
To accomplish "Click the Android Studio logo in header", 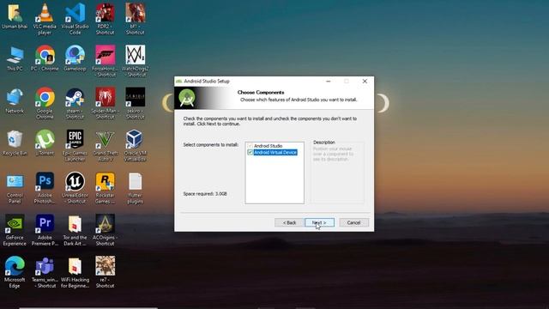I will (x=187, y=98).
